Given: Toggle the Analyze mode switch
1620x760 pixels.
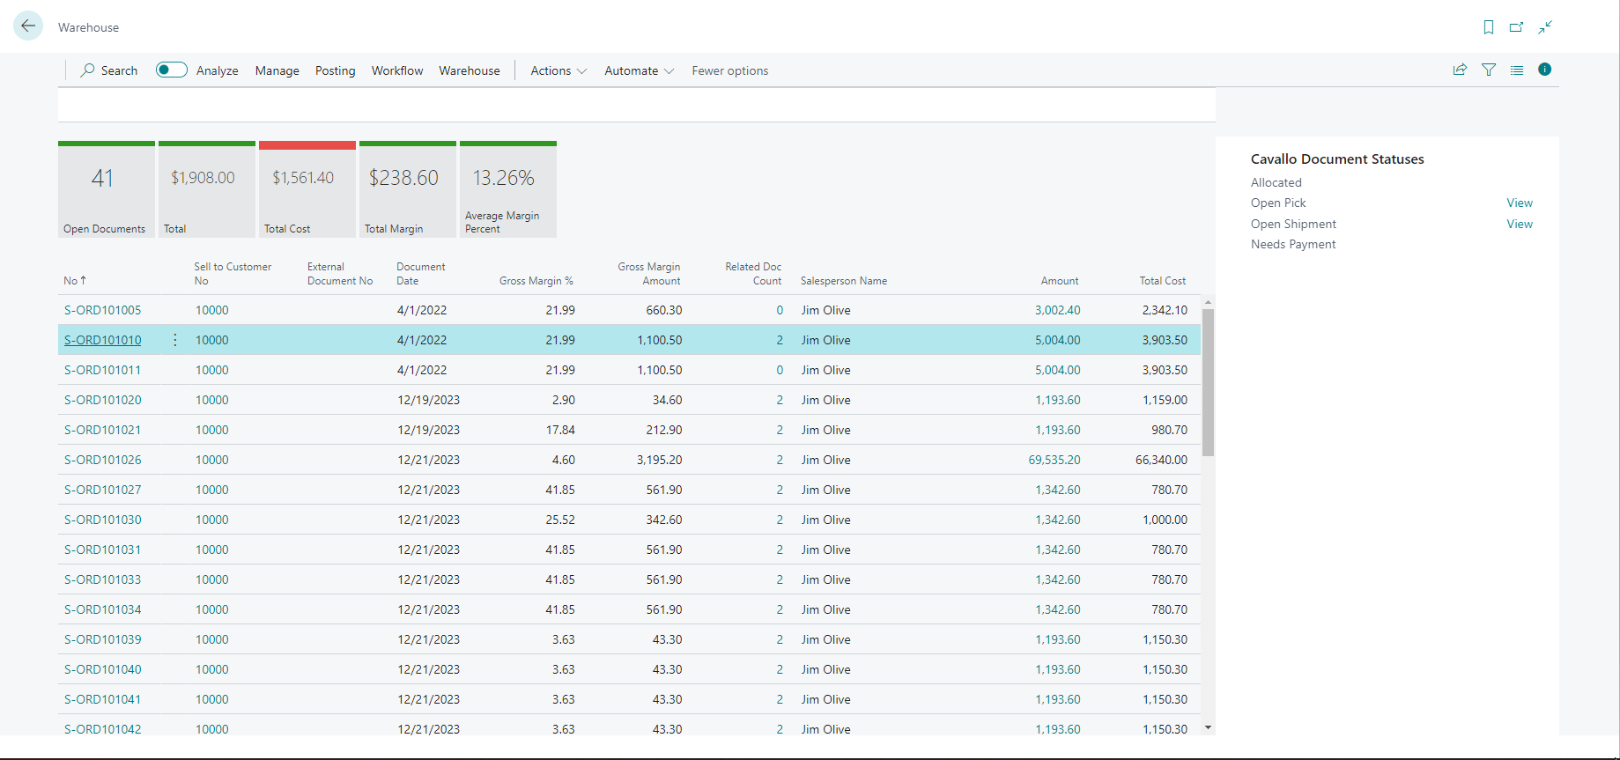Looking at the screenshot, I should click(171, 70).
